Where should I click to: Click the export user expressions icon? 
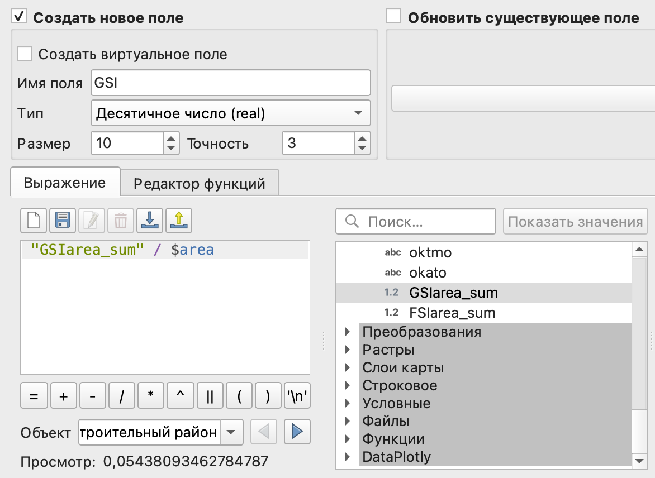pyautogui.click(x=178, y=221)
